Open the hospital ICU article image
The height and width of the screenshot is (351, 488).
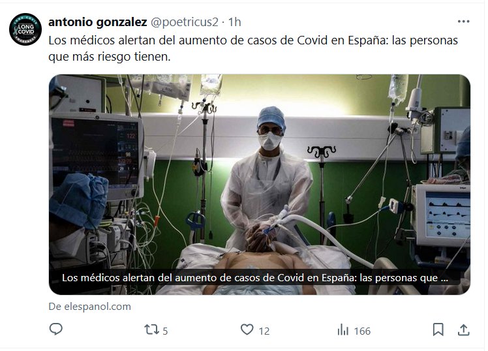tap(260, 184)
